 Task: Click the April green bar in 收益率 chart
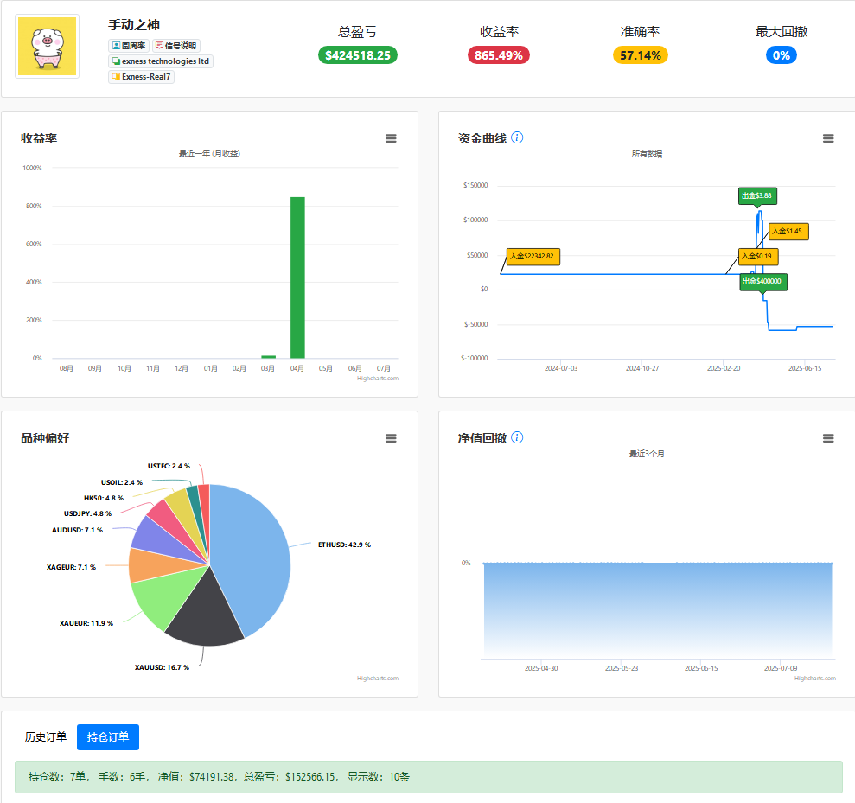(x=297, y=277)
